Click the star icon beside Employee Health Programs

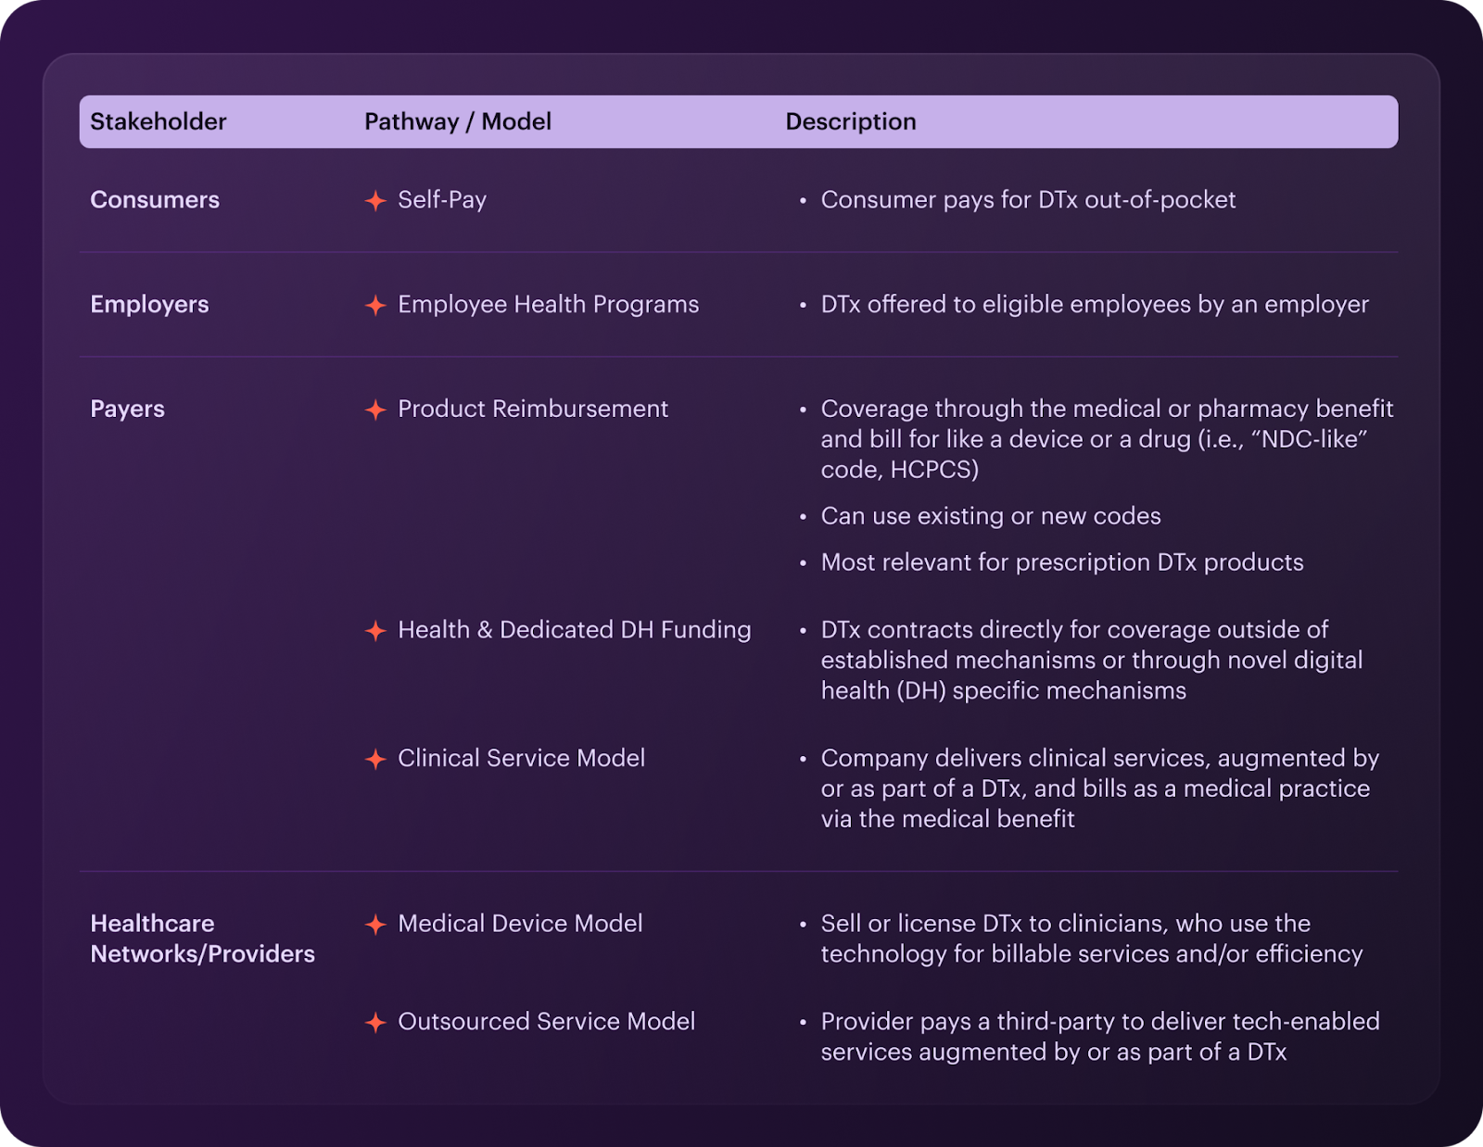[x=375, y=306]
